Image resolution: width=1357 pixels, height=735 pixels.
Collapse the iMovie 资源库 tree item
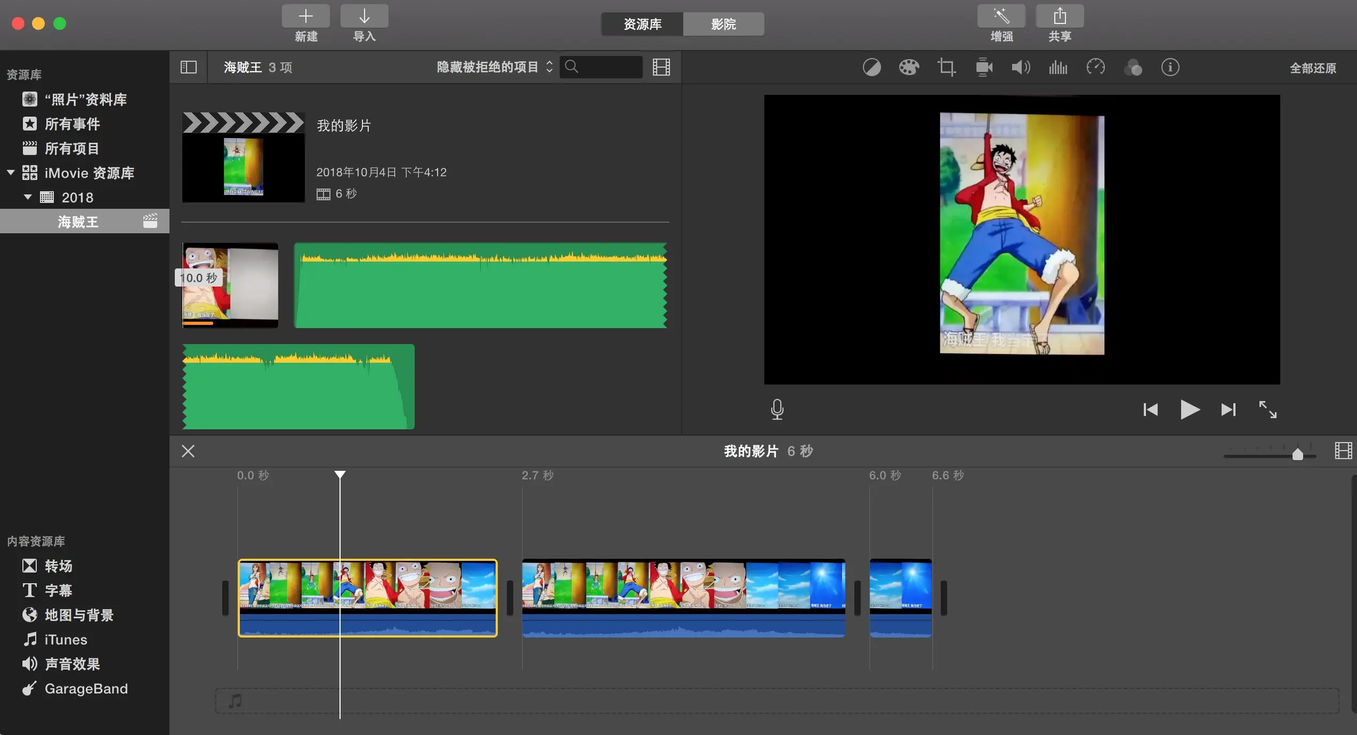coord(11,173)
